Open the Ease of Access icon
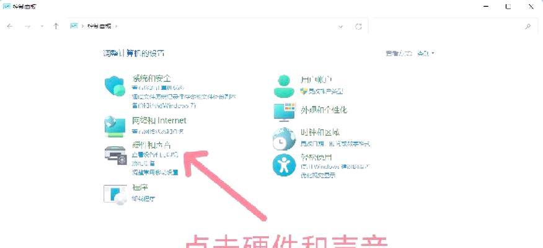 [284, 165]
